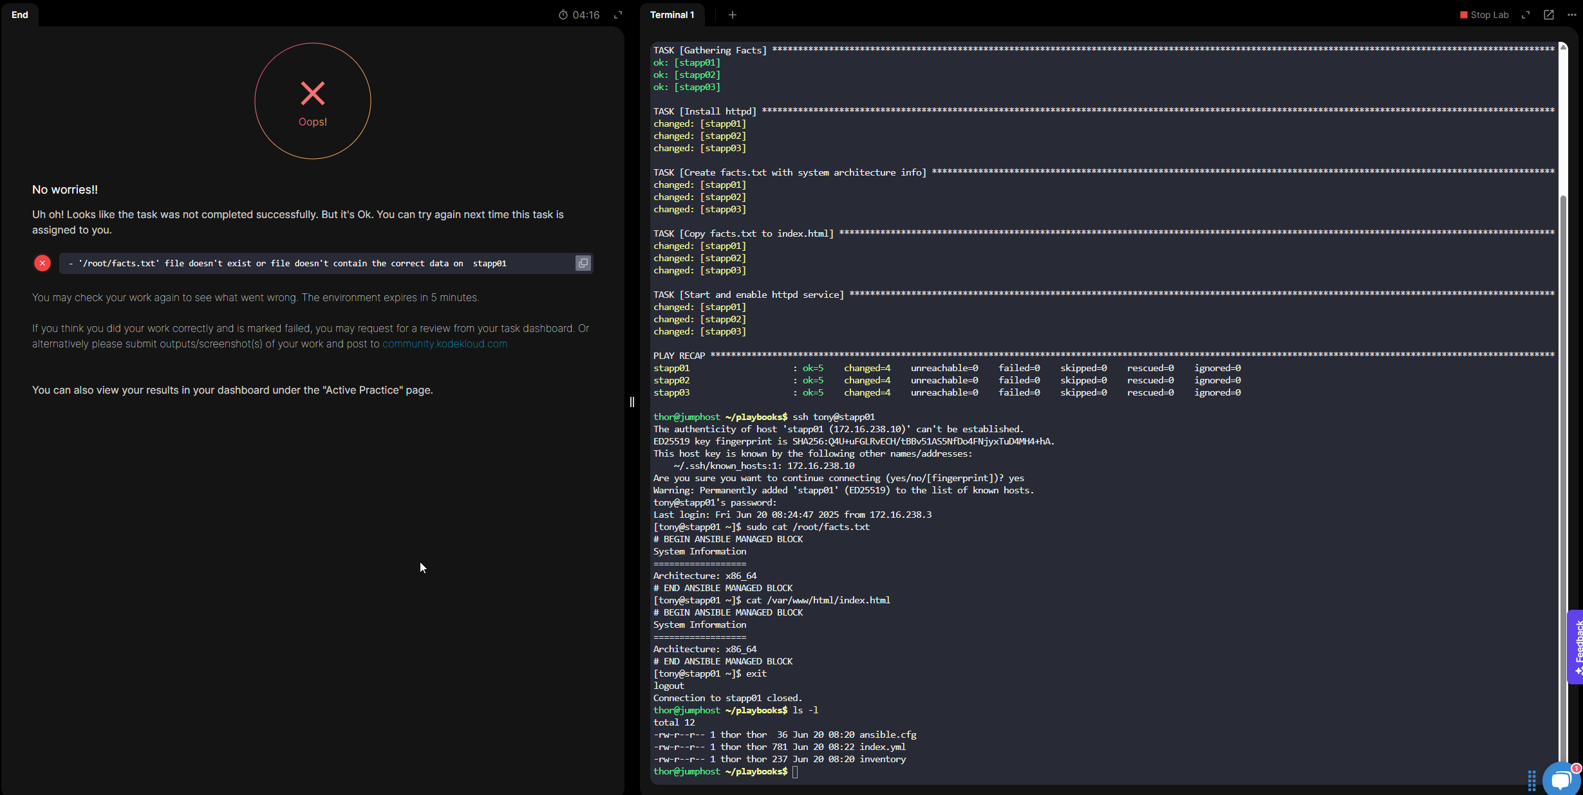Click the terminal command prompt line
Screen dimensions: 1583x795
coord(796,772)
